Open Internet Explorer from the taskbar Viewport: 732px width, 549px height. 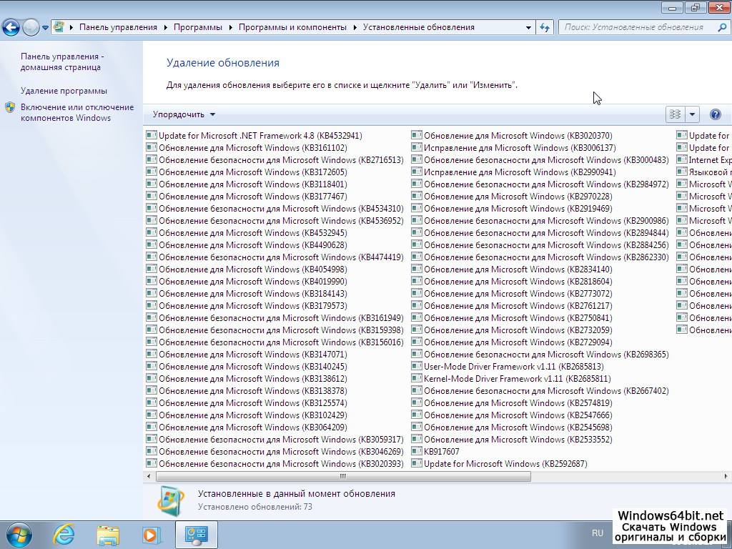(x=64, y=534)
